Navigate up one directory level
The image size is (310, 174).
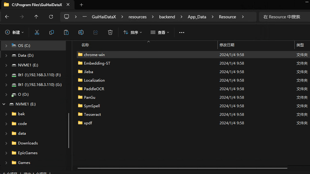tap(36, 17)
